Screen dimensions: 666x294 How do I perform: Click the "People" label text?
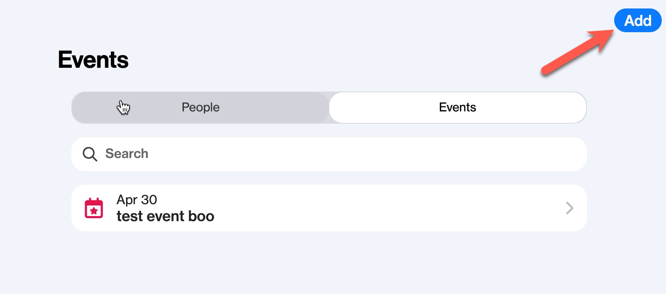pos(200,108)
